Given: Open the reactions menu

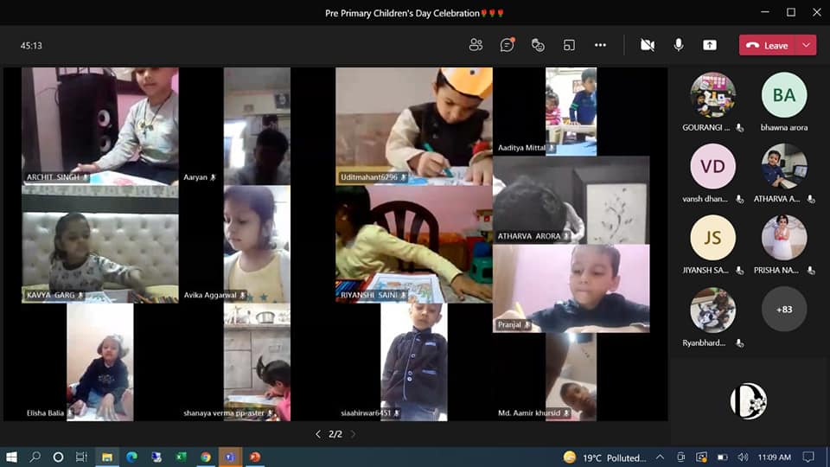Looking at the screenshot, I should tap(538, 45).
